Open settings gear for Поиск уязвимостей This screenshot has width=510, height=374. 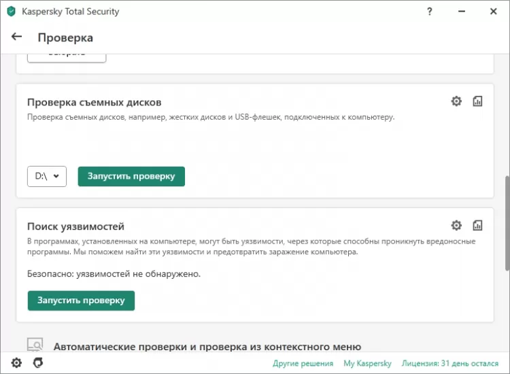pyautogui.click(x=456, y=225)
